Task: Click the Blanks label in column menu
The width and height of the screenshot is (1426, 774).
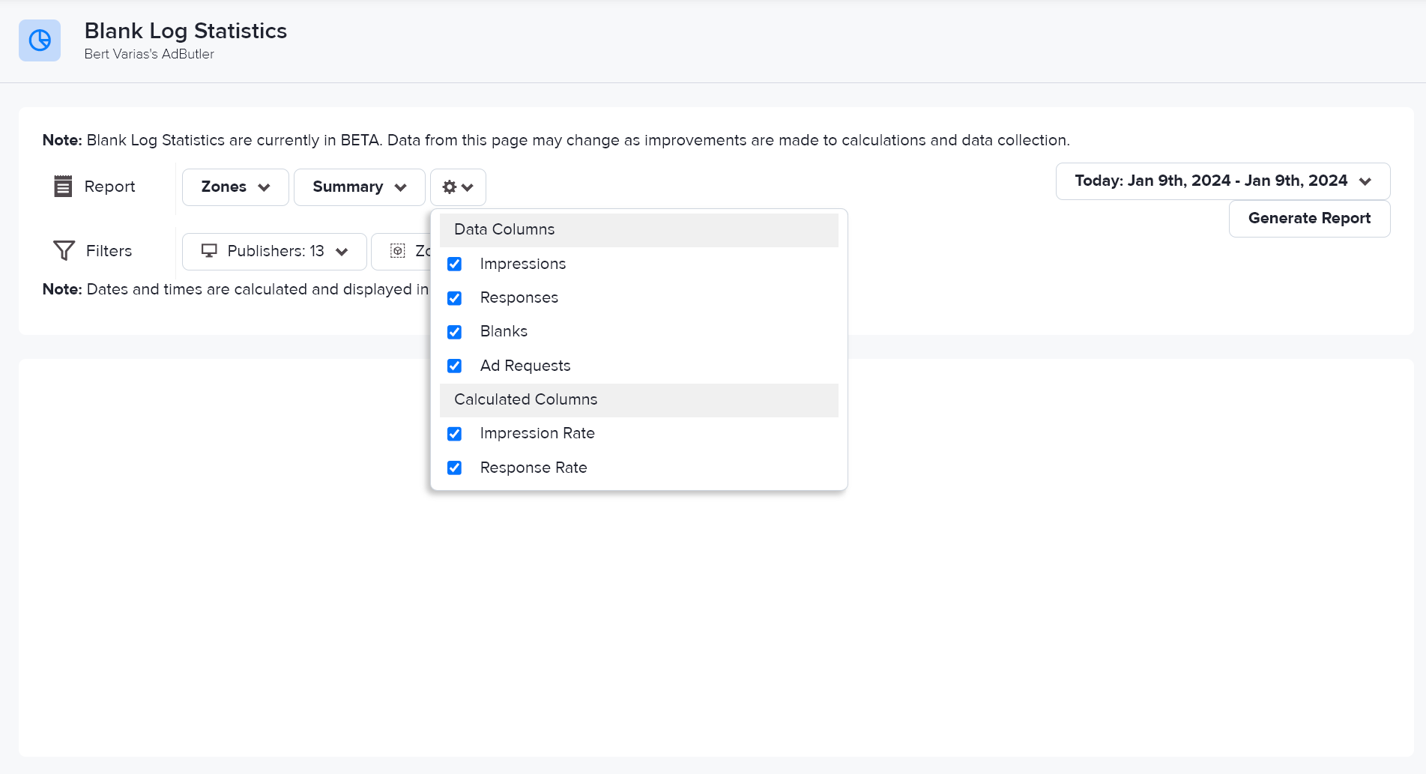Action: 504,331
